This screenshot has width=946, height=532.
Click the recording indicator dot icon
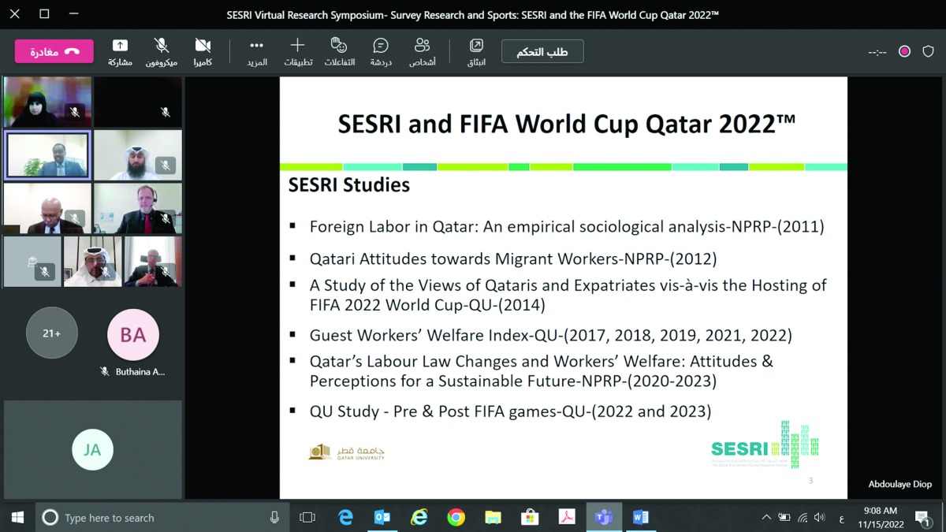tap(904, 51)
